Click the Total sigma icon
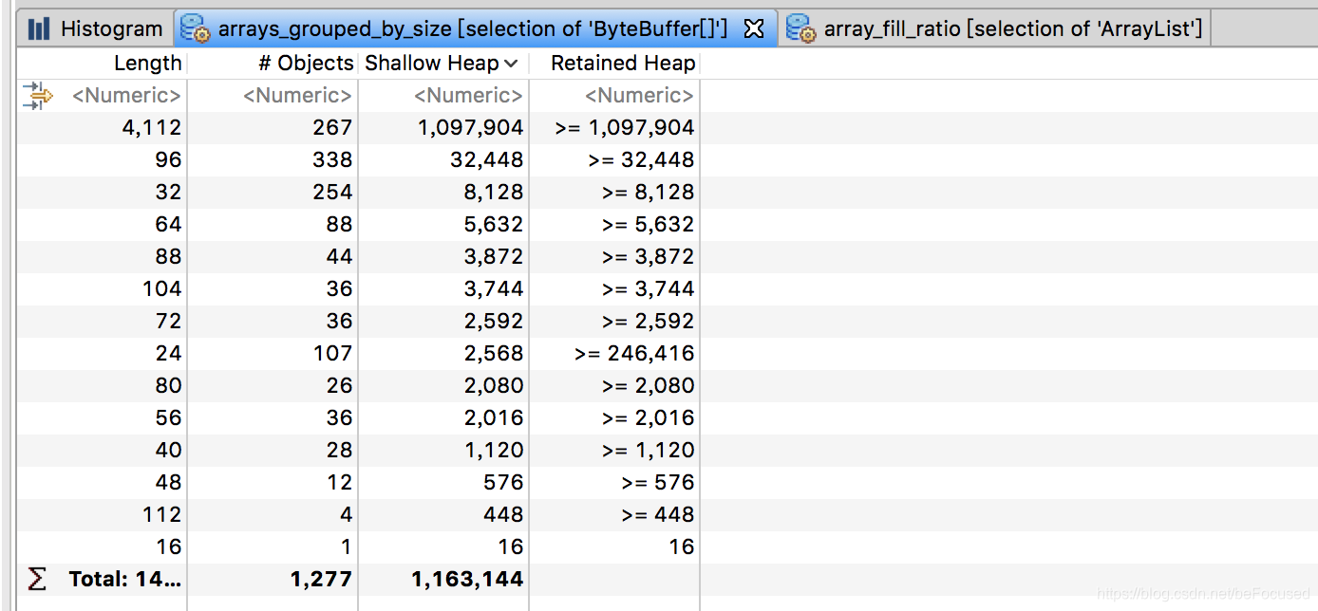This screenshot has width=1318, height=611. [x=36, y=579]
